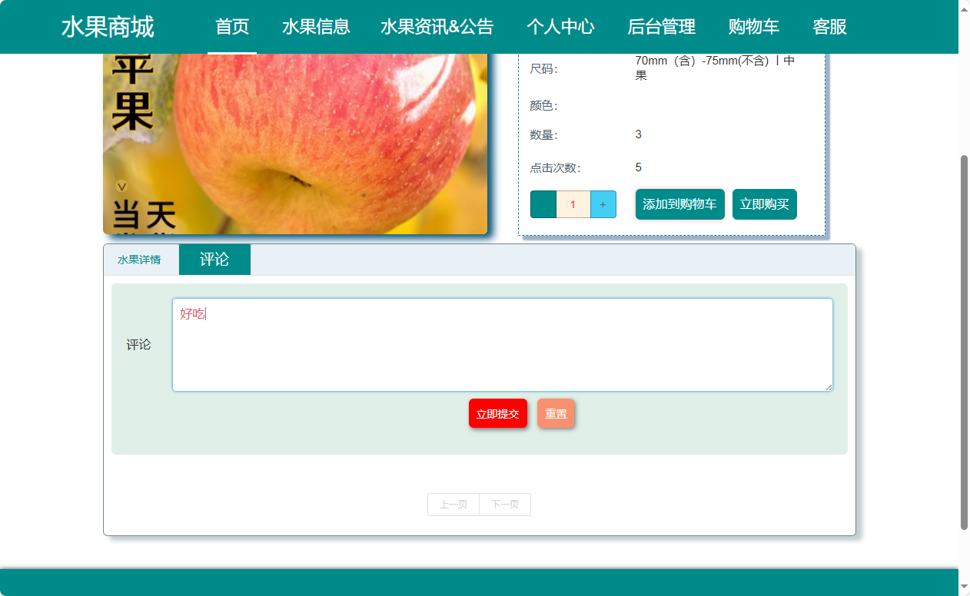The height and width of the screenshot is (596, 970).
Task: Increase quantity with the plus button
Action: 603,204
